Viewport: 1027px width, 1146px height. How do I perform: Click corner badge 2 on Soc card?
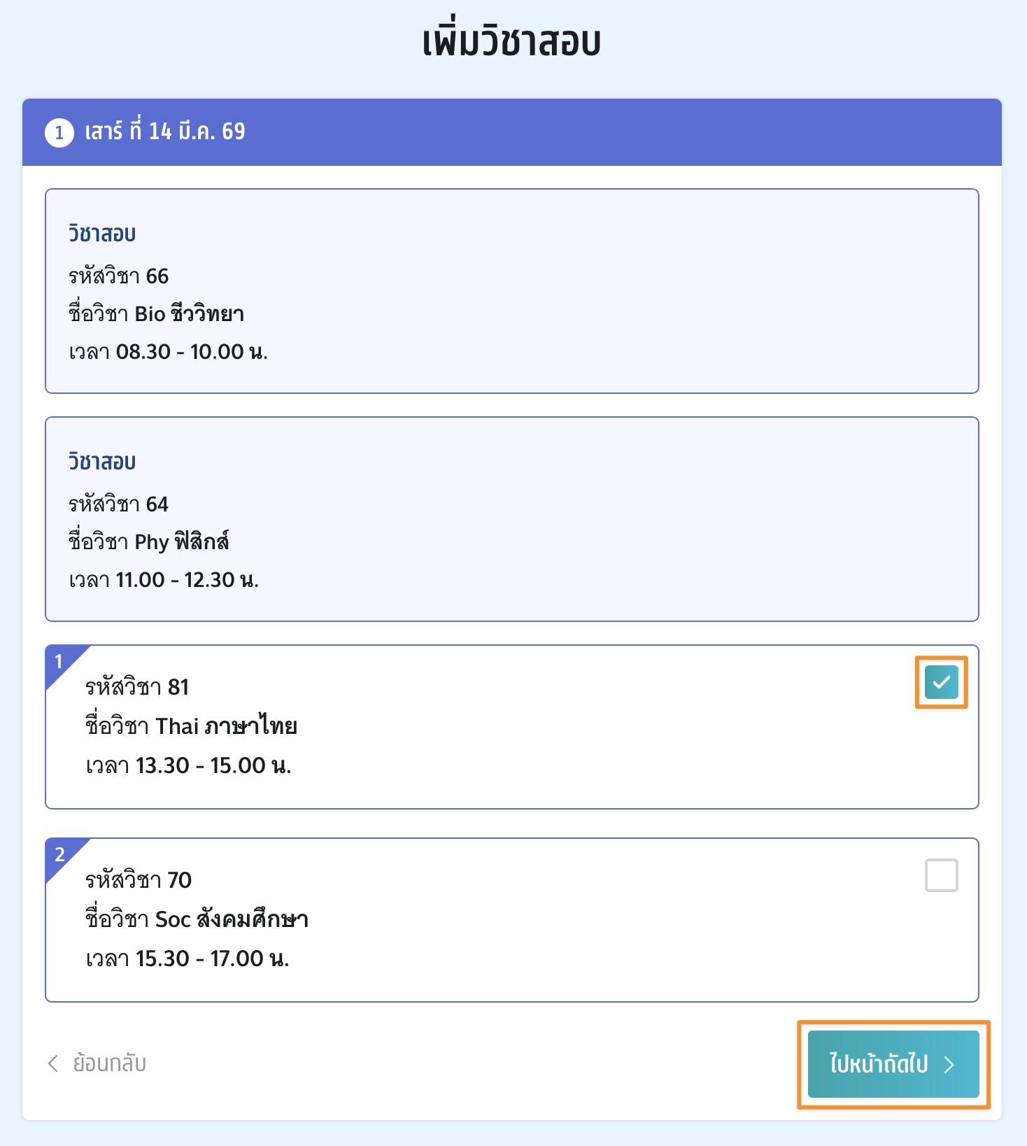click(59, 854)
